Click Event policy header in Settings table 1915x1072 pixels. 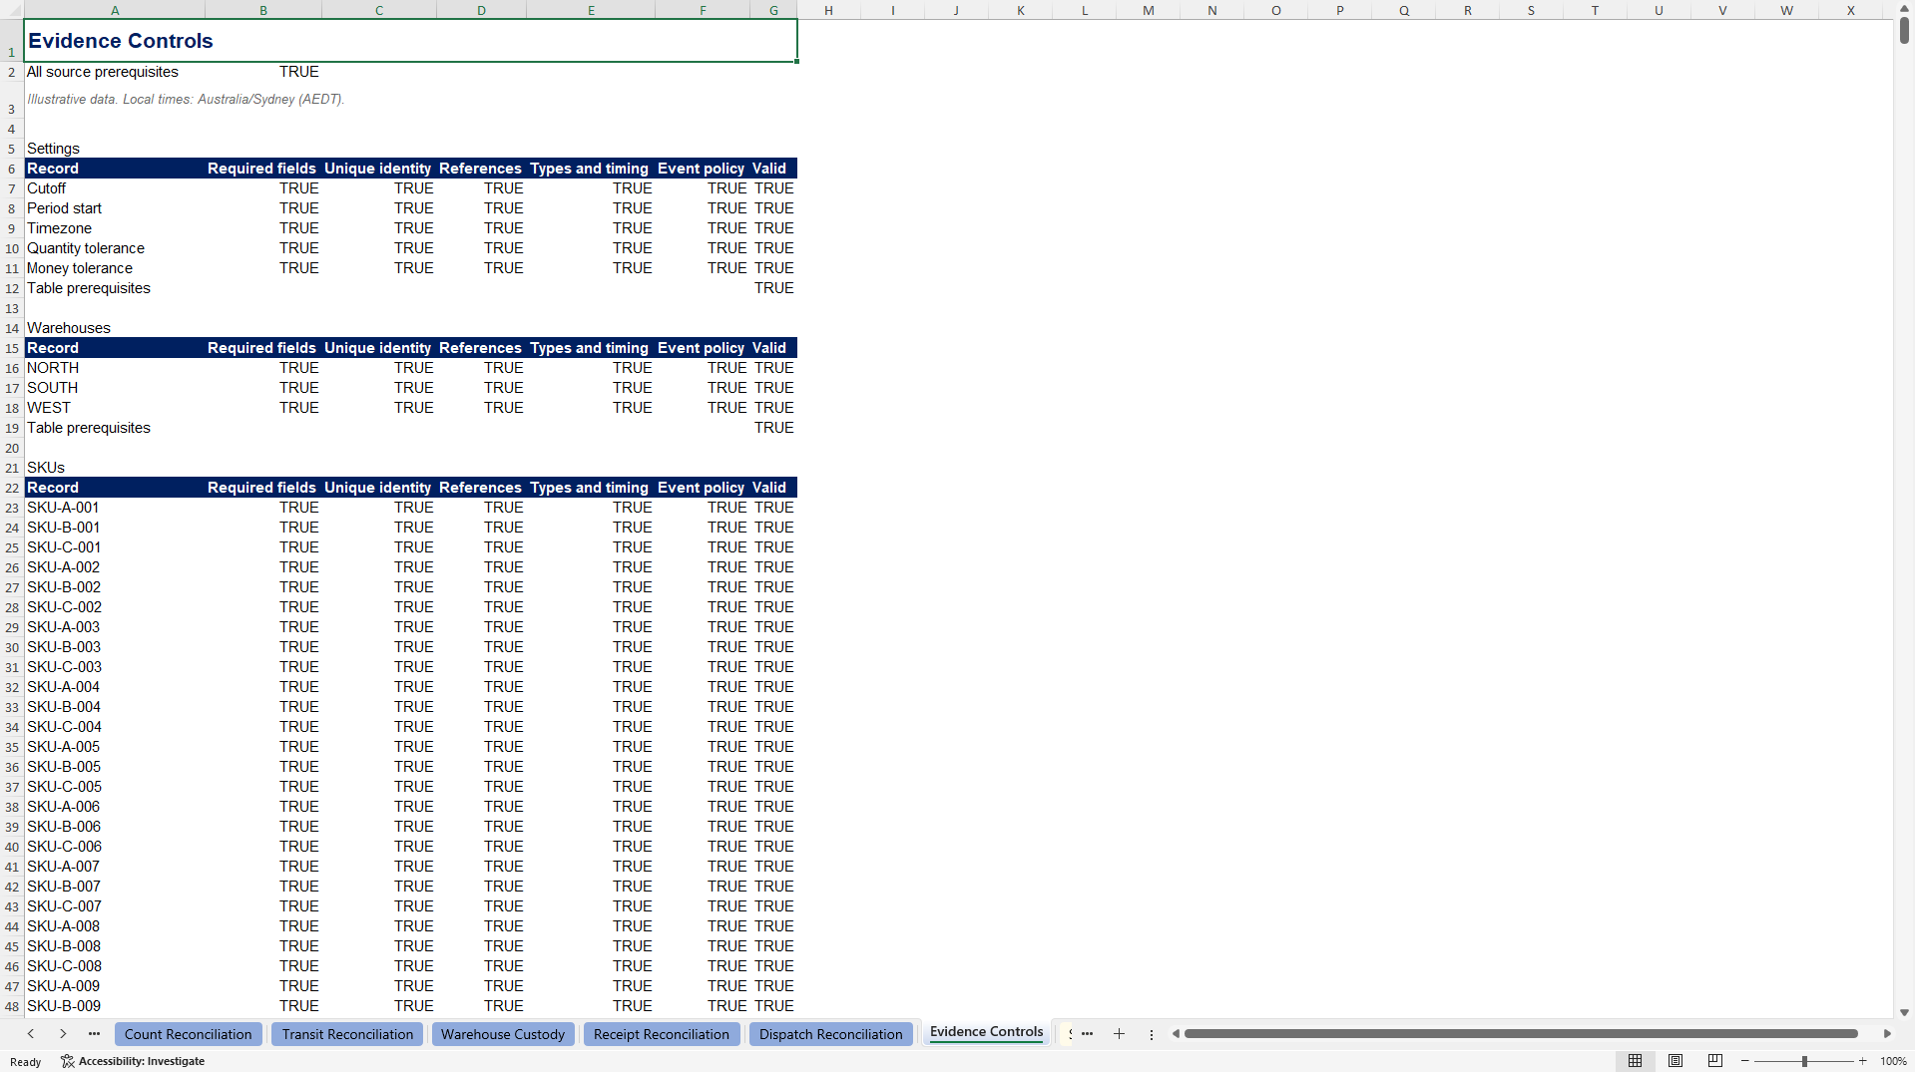pyautogui.click(x=702, y=169)
